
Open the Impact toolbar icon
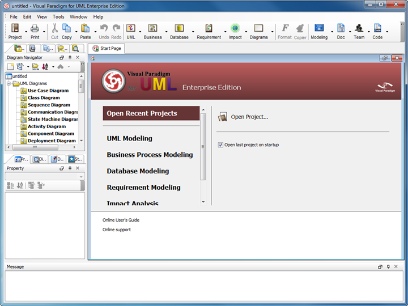click(235, 28)
